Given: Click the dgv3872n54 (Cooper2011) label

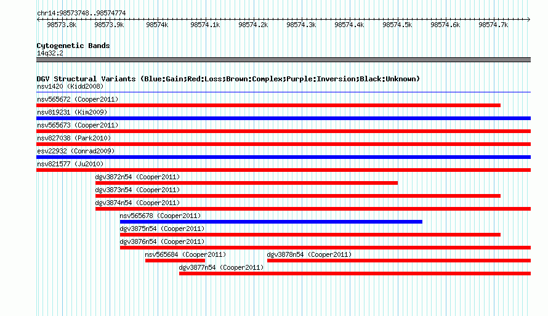Looking at the screenshot, I should (137, 177).
